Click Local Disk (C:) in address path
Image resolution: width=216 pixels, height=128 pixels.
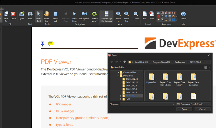click(141, 62)
